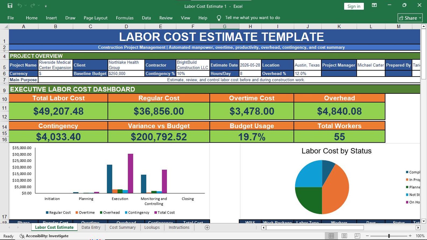Switch to the Instructions sheet tab
The image size is (427, 240).
click(x=179, y=227)
